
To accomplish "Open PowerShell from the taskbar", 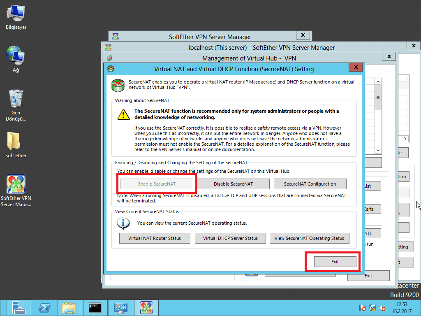I will (44, 308).
